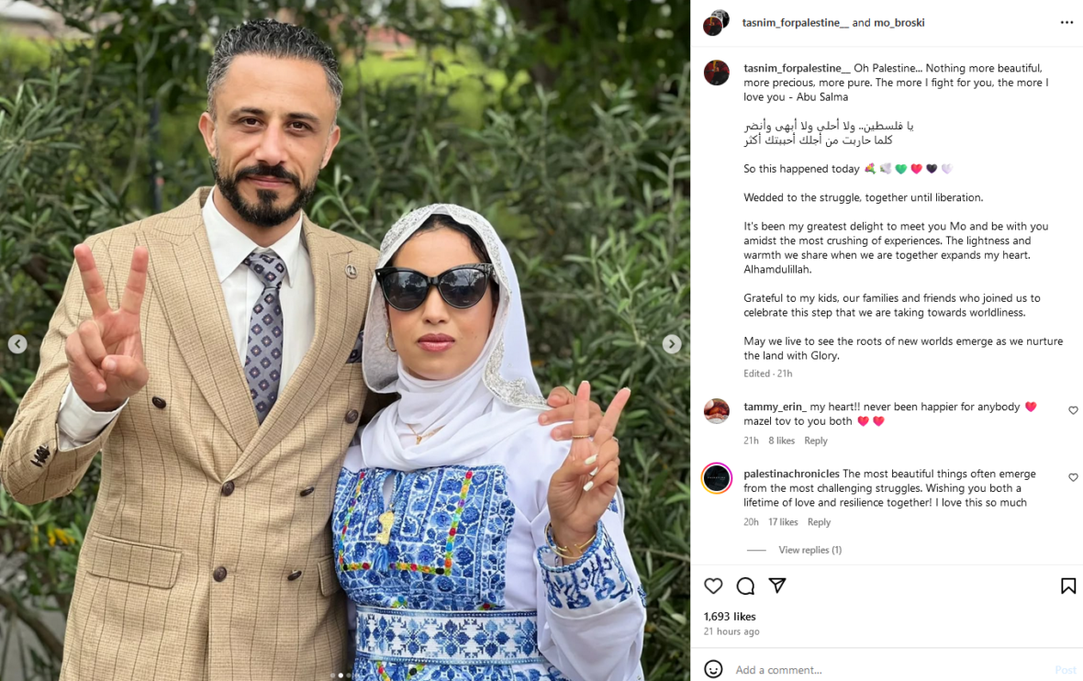Open the mo_broski profile link in header
Viewport: 1083px width, 681px height.
899,23
